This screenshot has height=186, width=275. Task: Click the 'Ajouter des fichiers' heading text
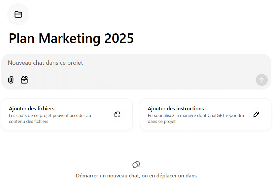[32, 109]
